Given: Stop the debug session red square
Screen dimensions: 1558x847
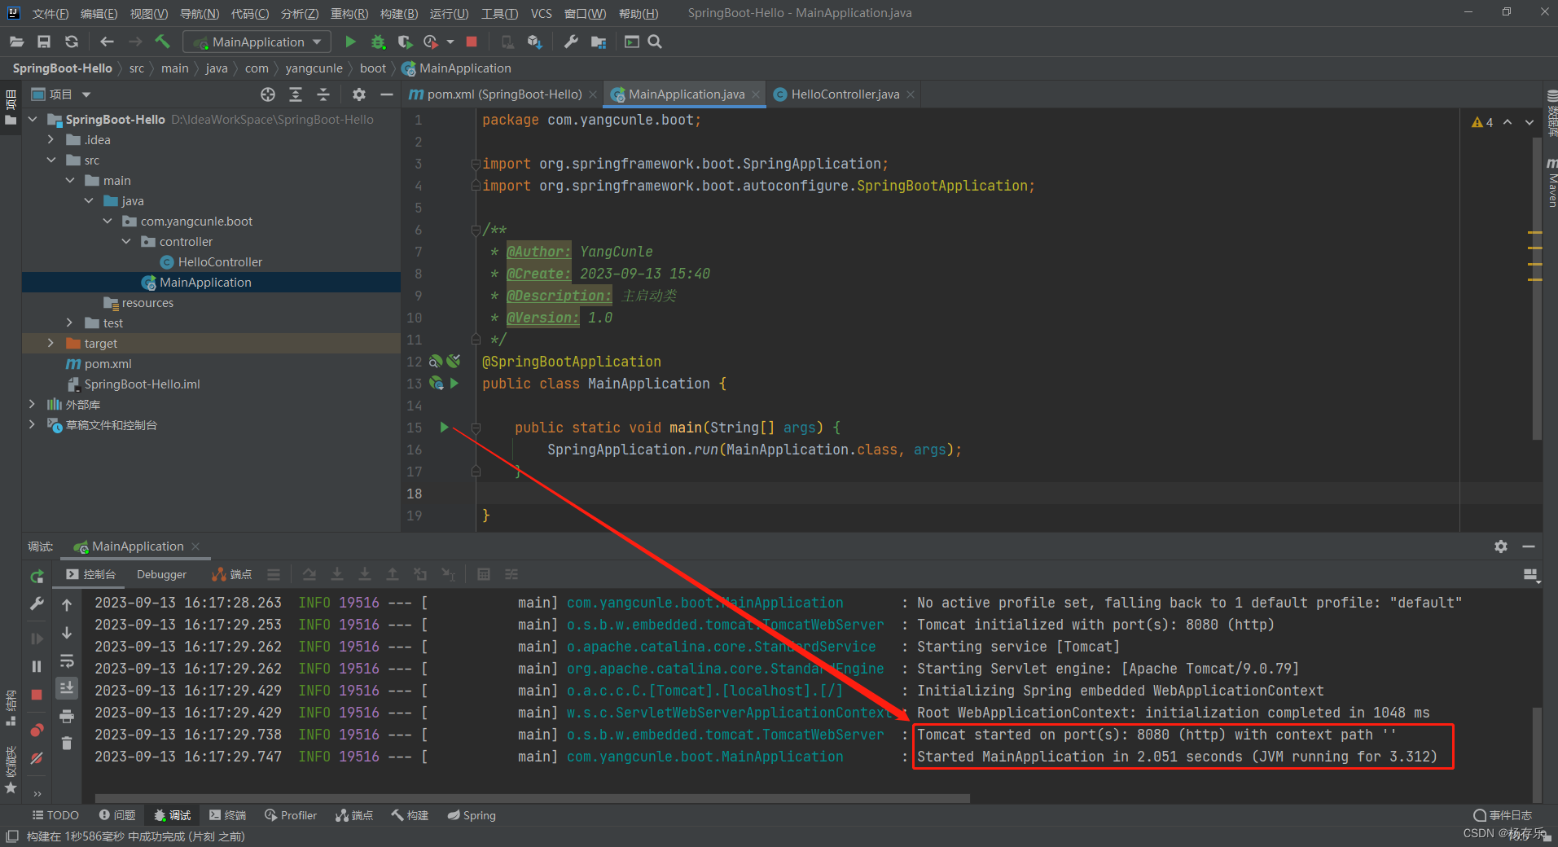Looking at the screenshot, I should [x=37, y=695].
